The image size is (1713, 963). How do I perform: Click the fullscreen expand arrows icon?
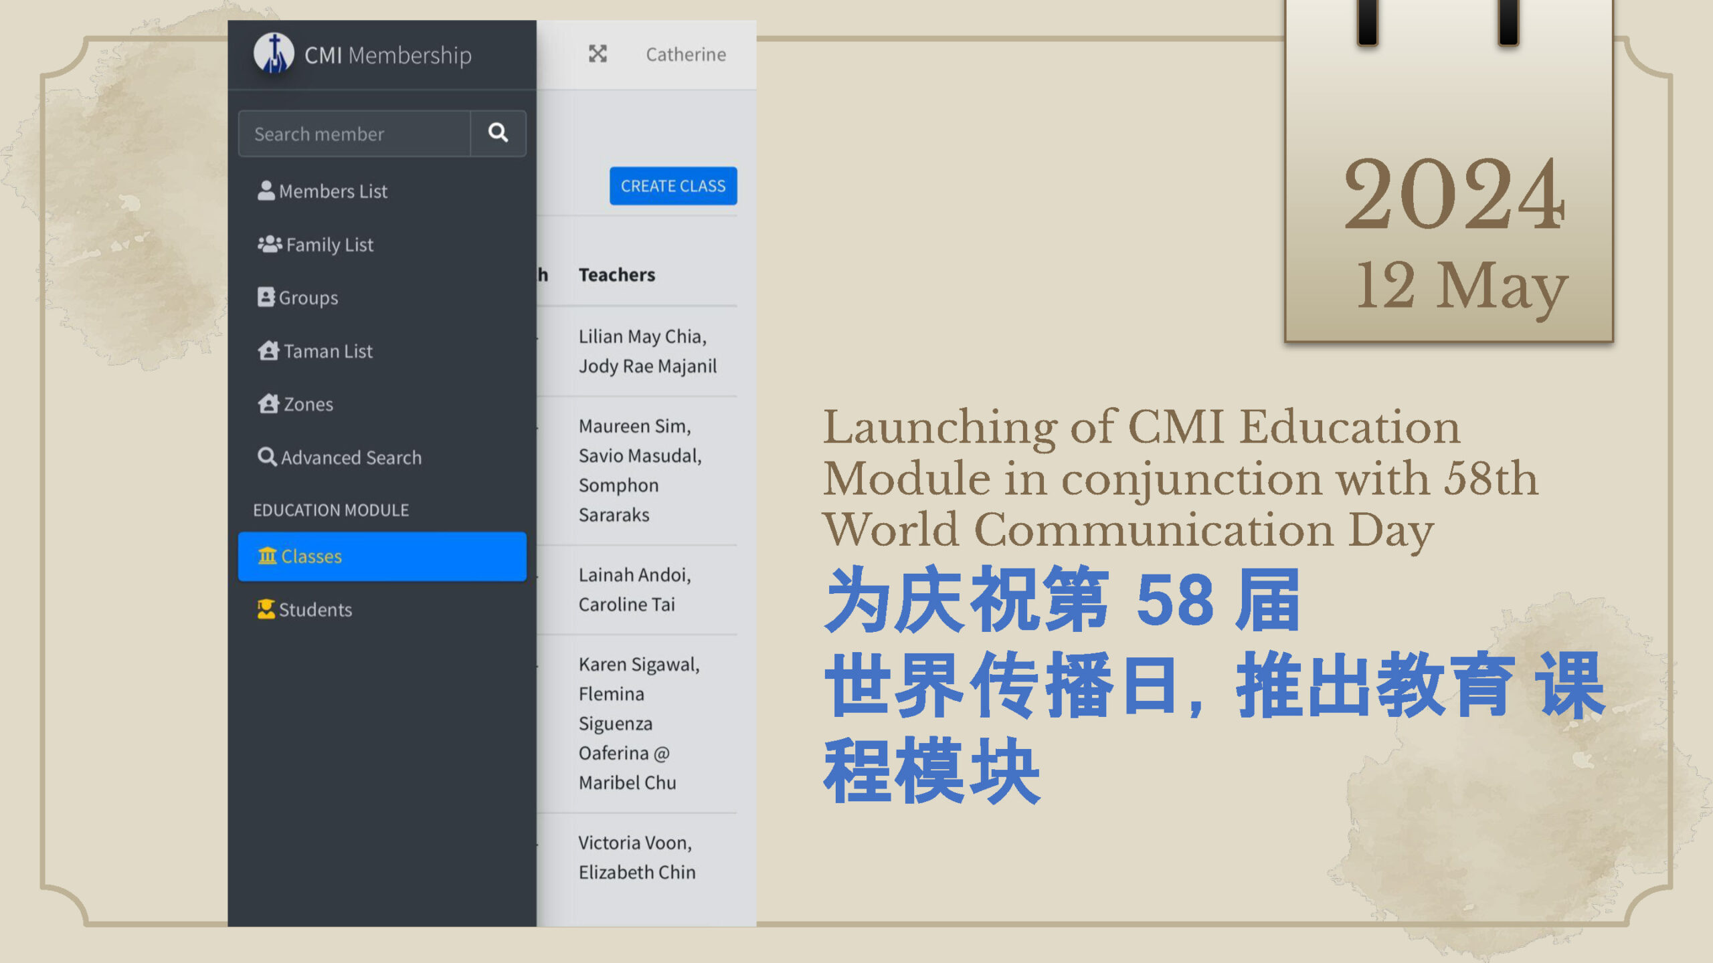pyautogui.click(x=598, y=53)
